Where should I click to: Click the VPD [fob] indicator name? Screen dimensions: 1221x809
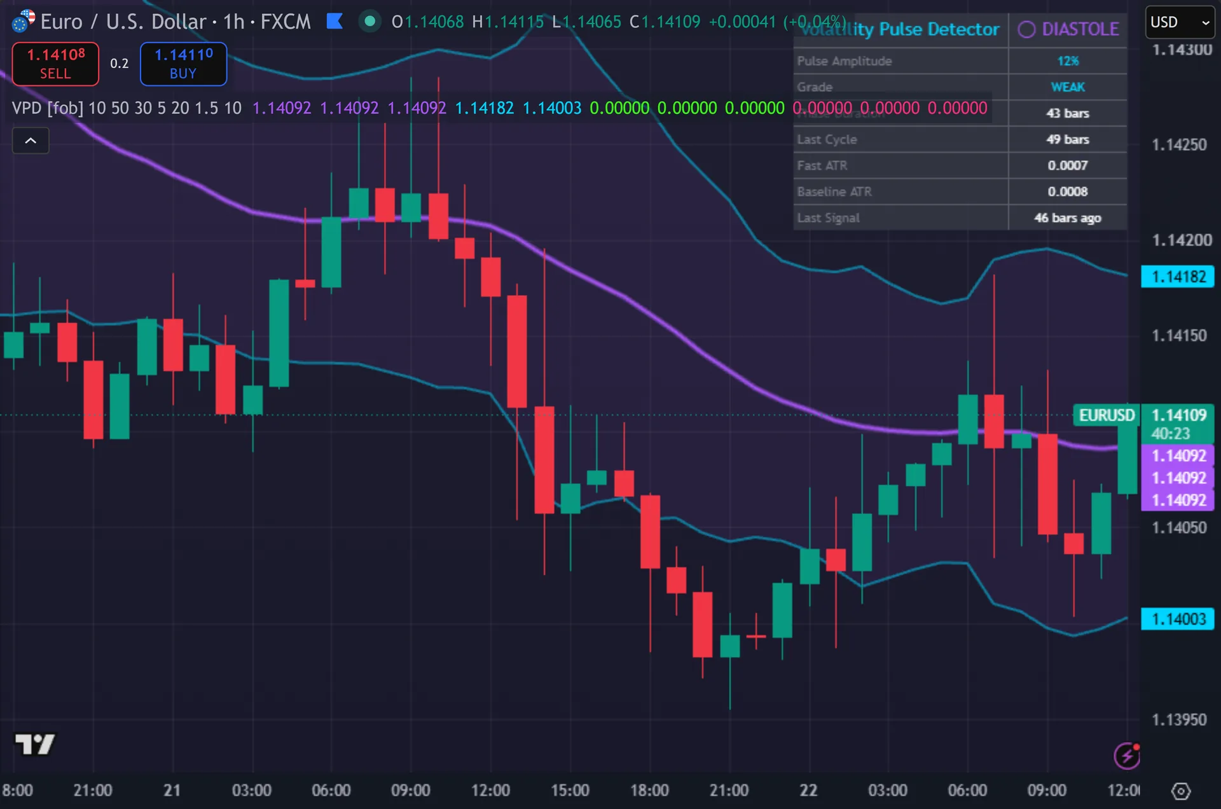(48, 108)
